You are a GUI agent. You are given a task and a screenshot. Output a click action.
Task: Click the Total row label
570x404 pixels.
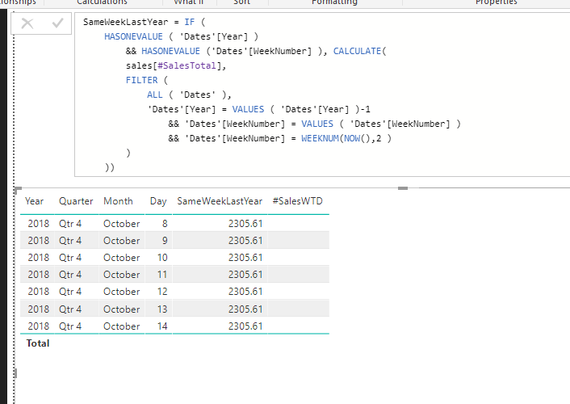(38, 343)
